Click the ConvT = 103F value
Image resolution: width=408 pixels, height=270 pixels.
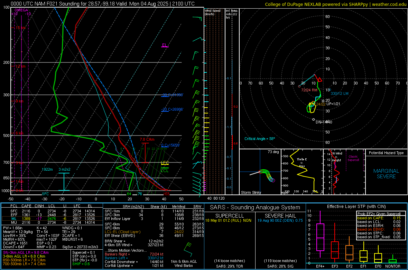click(48, 236)
